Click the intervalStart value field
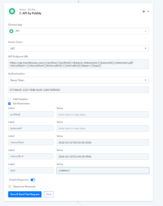Screen dimensions: 163x206 tap(103, 142)
